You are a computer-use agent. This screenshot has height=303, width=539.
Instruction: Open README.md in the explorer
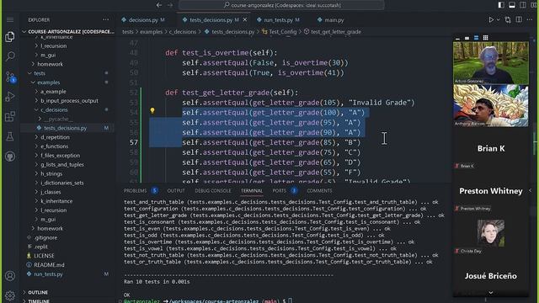(x=49, y=265)
